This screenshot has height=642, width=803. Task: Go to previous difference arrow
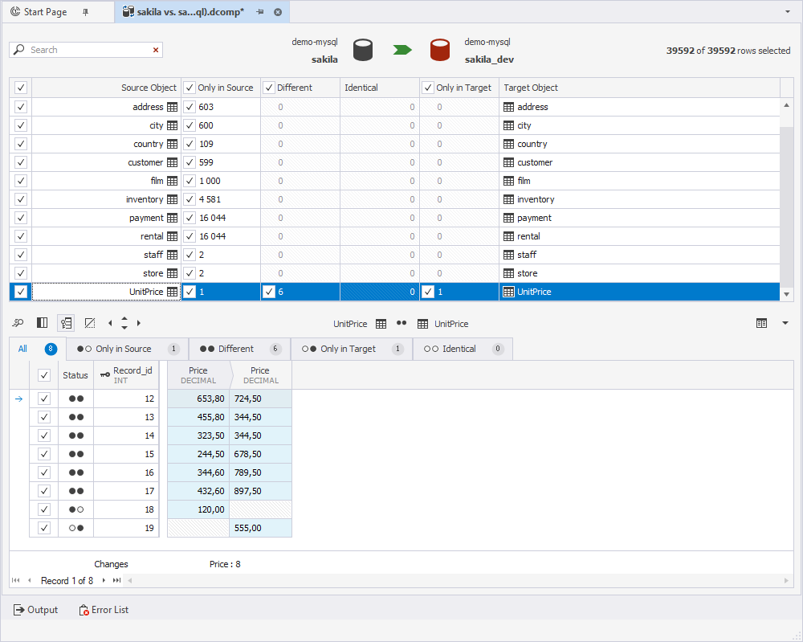(x=110, y=323)
